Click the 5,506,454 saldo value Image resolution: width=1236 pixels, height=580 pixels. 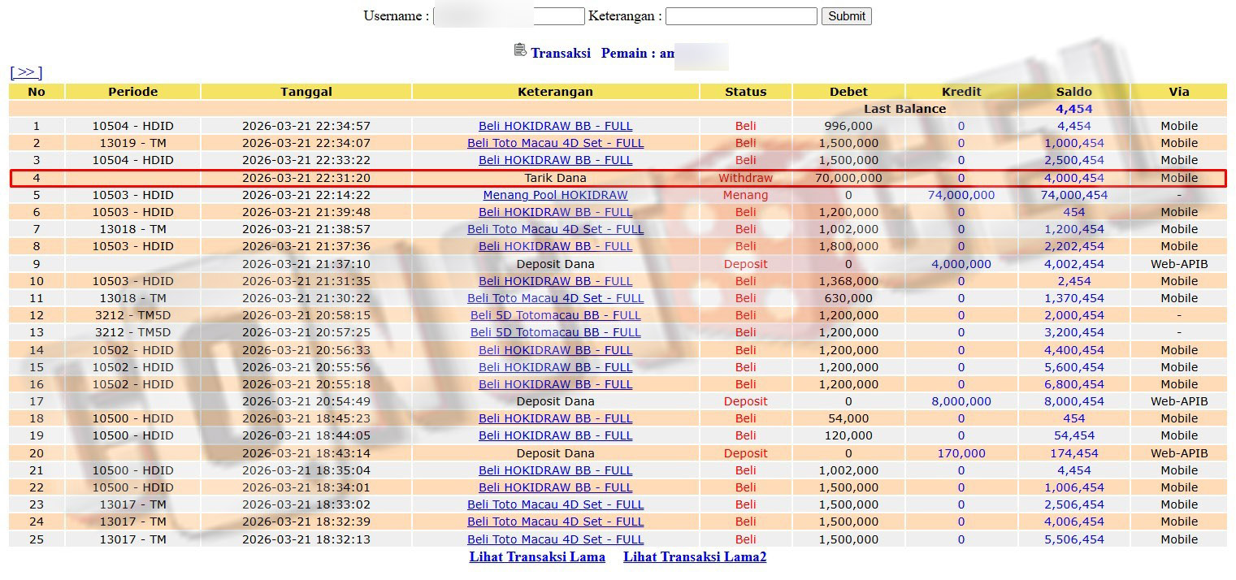tap(1074, 539)
